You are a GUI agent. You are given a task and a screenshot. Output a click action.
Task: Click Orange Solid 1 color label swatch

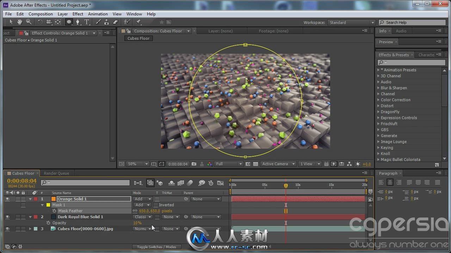click(x=36, y=199)
